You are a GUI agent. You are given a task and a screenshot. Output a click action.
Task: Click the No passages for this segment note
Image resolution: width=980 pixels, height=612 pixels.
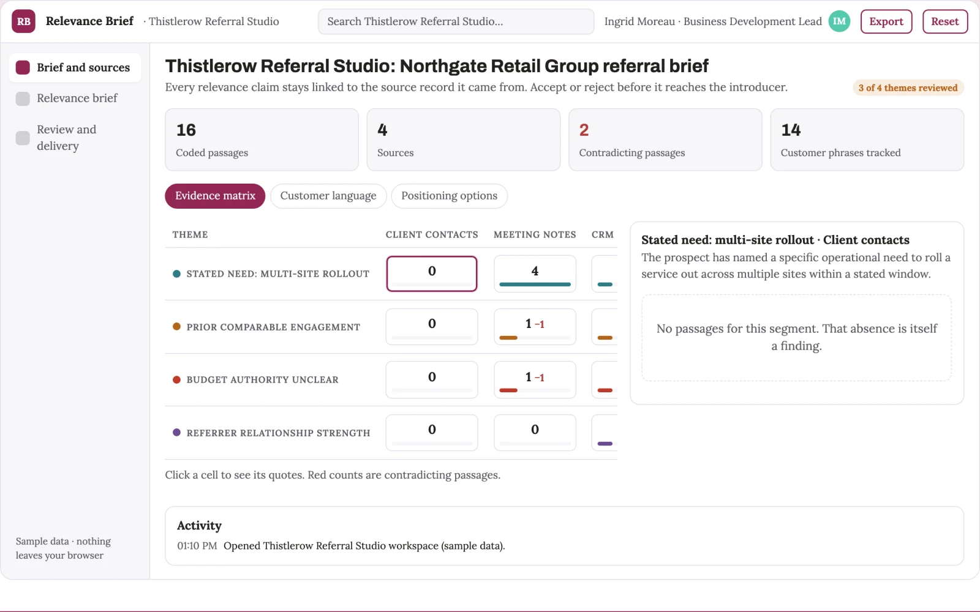796,337
